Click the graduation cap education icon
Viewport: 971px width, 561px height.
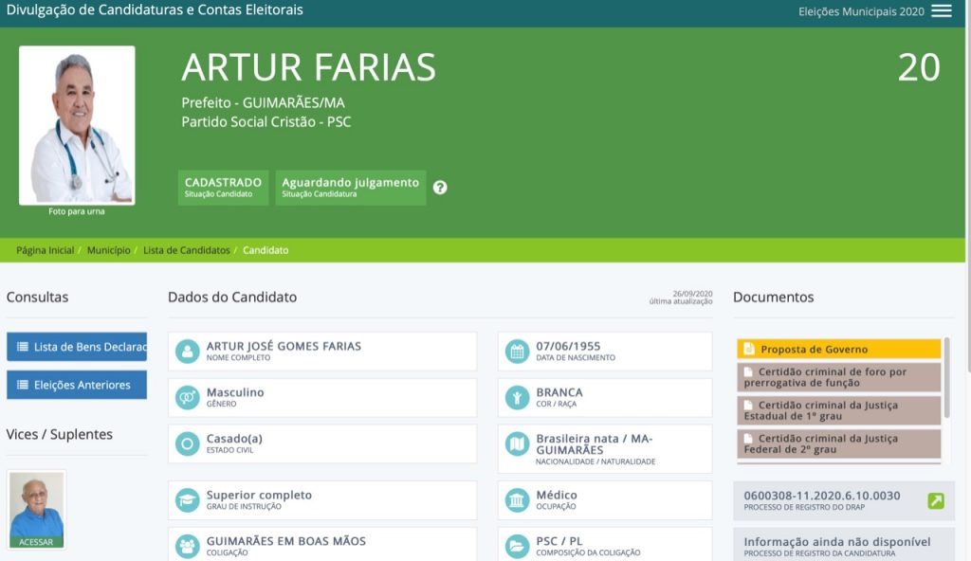click(x=188, y=500)
